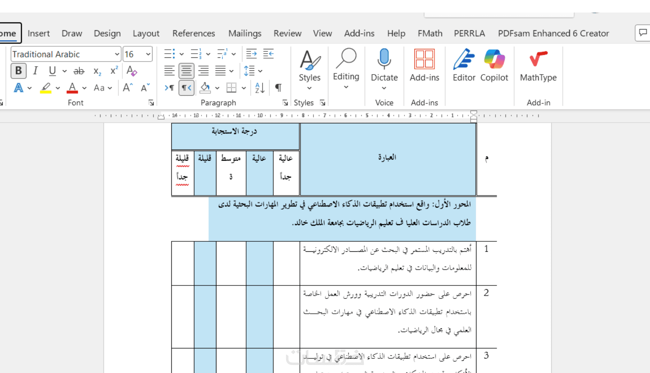Apply bullet list
The height and width of the screenshot is (373, 650).
(169, 54)
